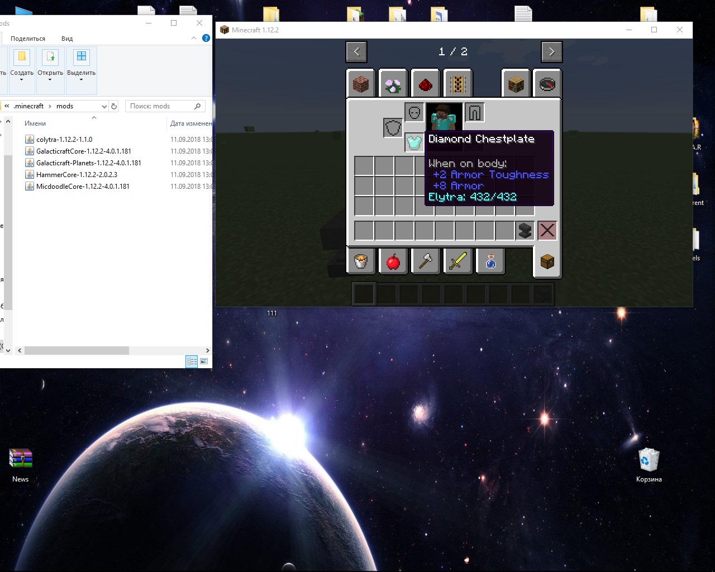
Task: Open the Combat golden sword tab
Action: point(458,261)
